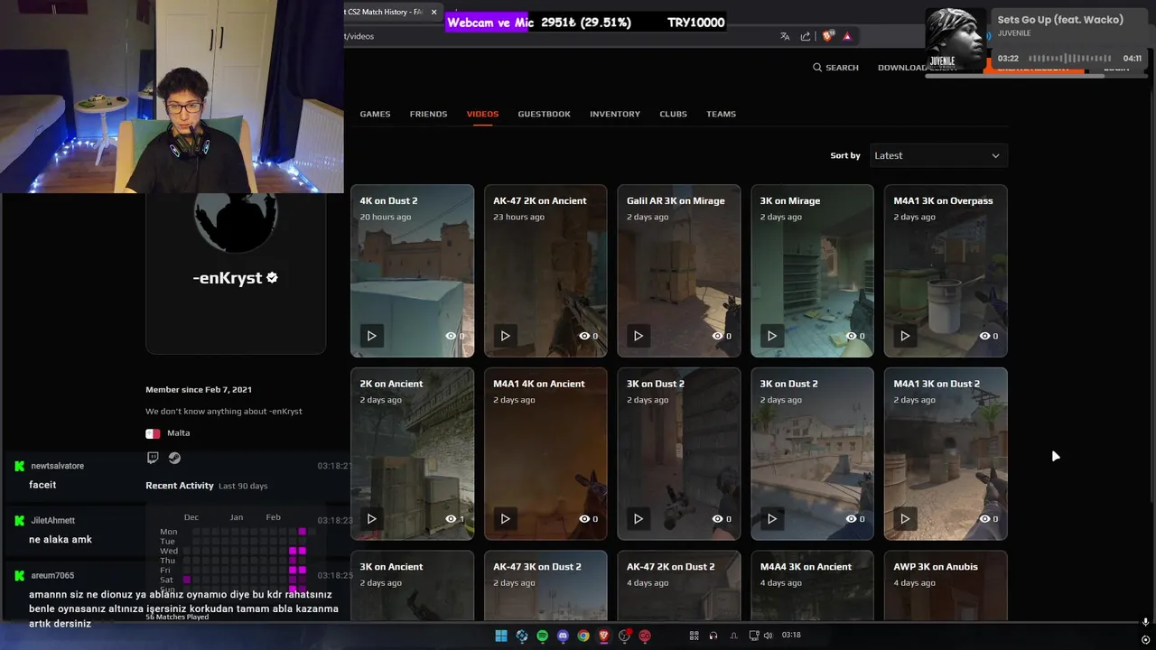Switch to the FRIENDS tab
1156x650 pixels.
click(428, 114)
